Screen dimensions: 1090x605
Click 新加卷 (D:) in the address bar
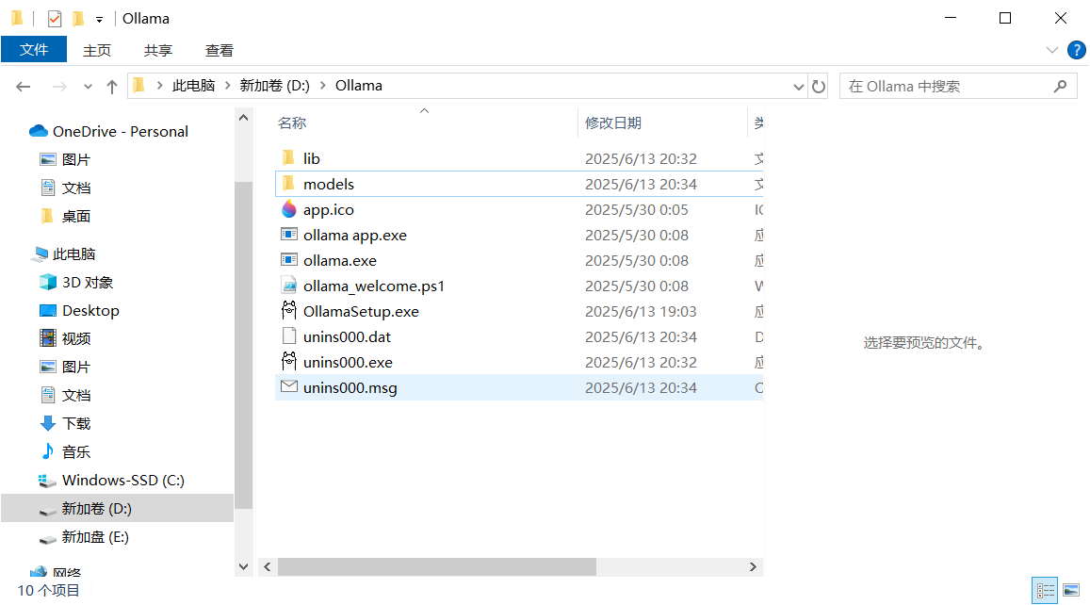(x=274, y=86)
